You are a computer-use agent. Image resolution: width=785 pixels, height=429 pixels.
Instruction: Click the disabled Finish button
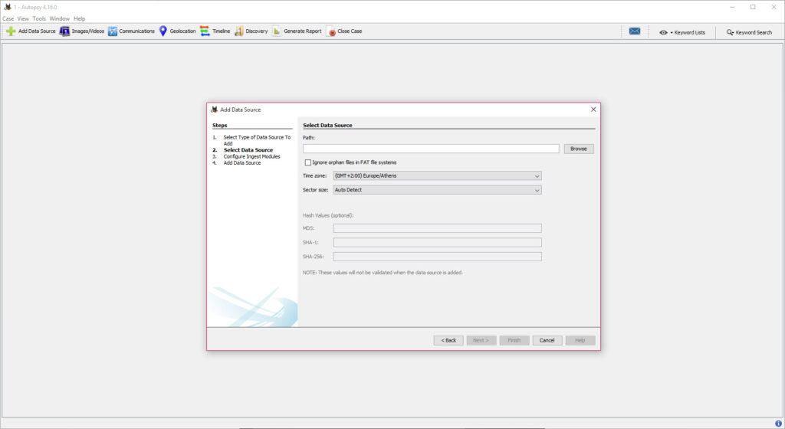(514, 340)
